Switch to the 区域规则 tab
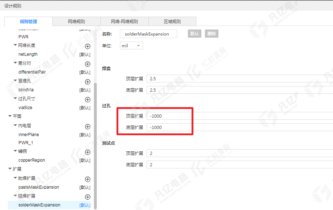 172,21
